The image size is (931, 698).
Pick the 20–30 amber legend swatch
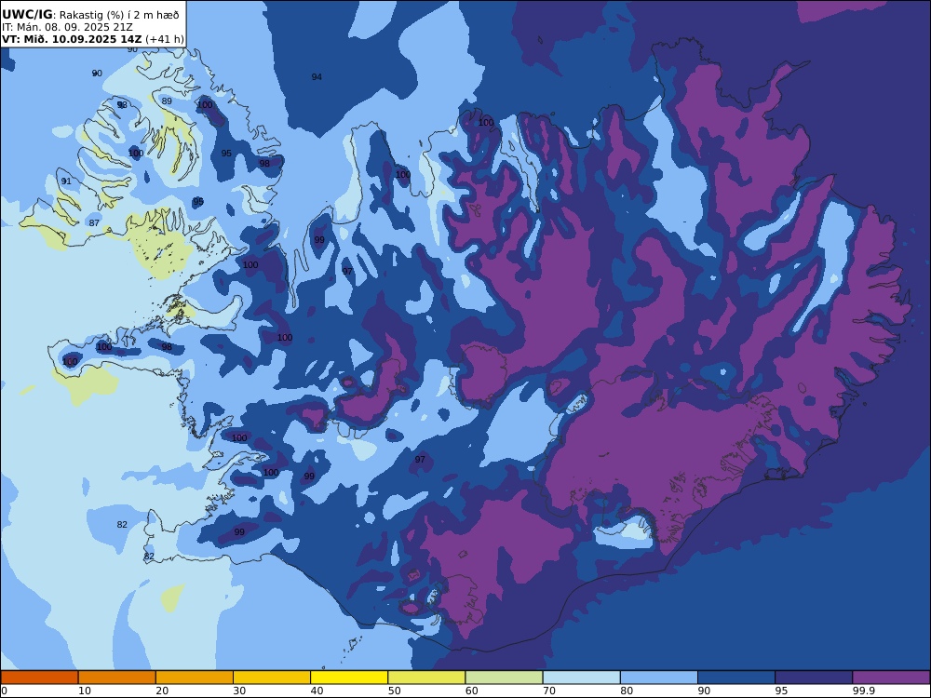[x=195, y=678]
